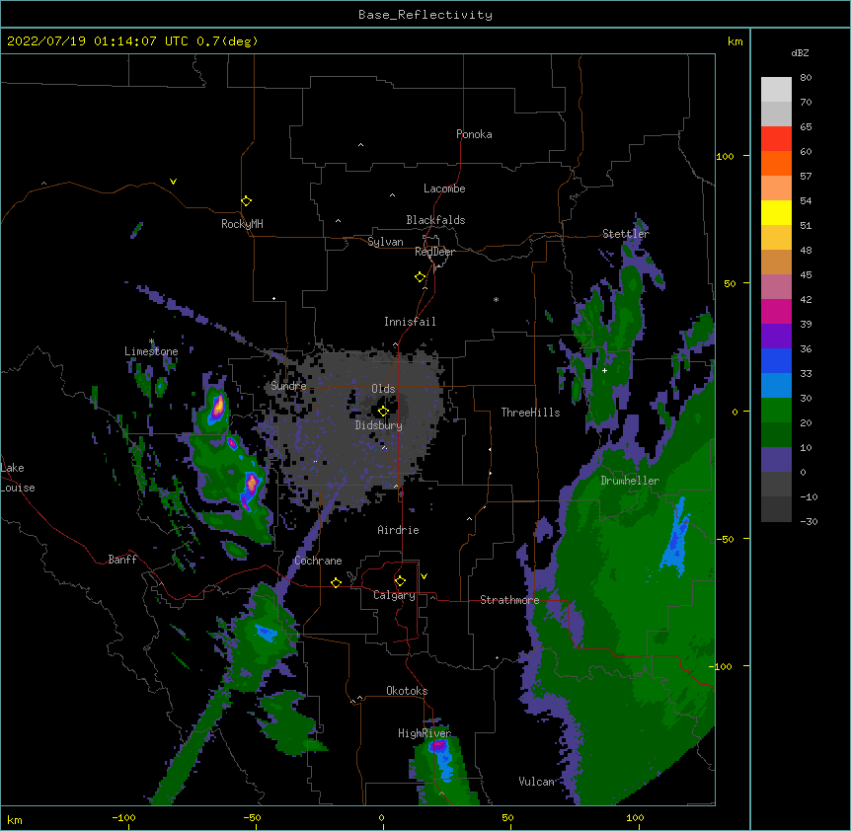851x831 pixels.
Task: Click the Blackfalds city label
Action: 435,220
